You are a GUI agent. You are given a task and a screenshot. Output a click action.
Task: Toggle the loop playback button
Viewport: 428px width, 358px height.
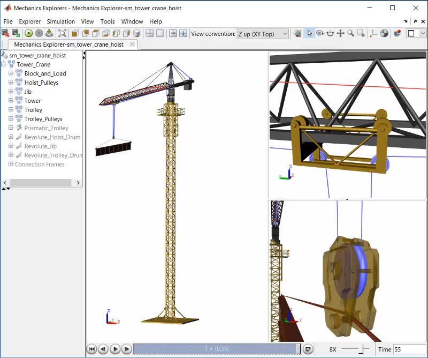tap(308, 349)
